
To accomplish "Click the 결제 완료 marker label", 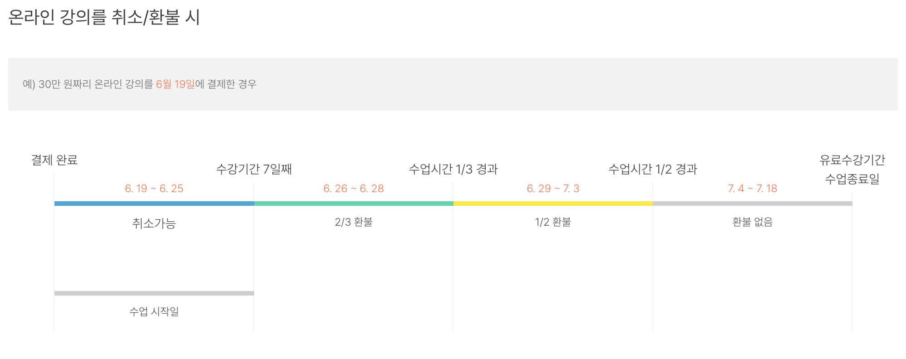I will [54, 160].
